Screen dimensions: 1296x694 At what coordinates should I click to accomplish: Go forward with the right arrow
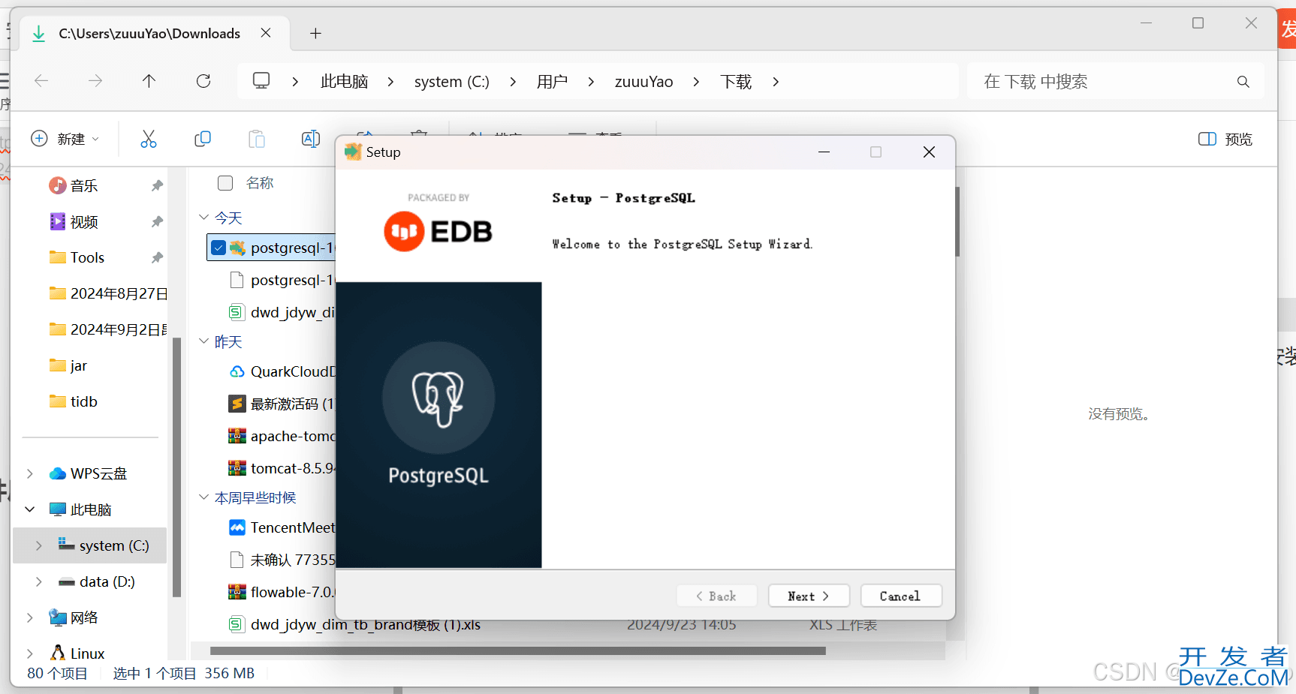point(95,81)
